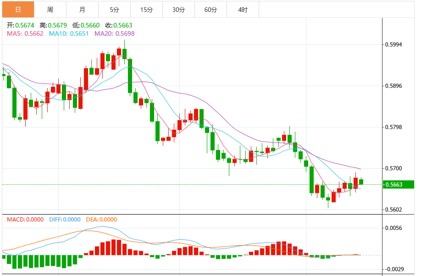Select the 日 daily timeframe tab
The image size is (421, 276).
coord(18,10)
